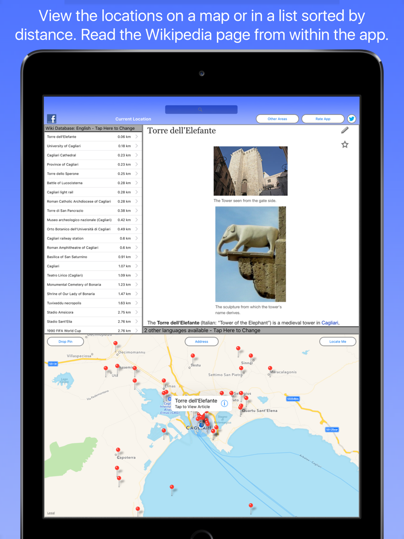
Task: Open the tower photo thumbnail
Action: coord(250,171)
